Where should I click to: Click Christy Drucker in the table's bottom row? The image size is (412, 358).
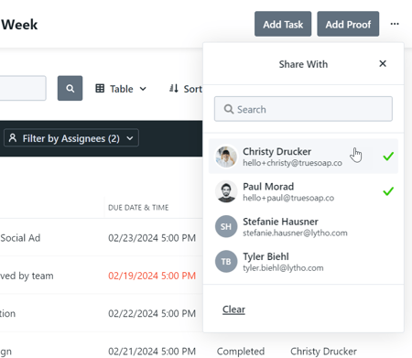click(323, 352)
